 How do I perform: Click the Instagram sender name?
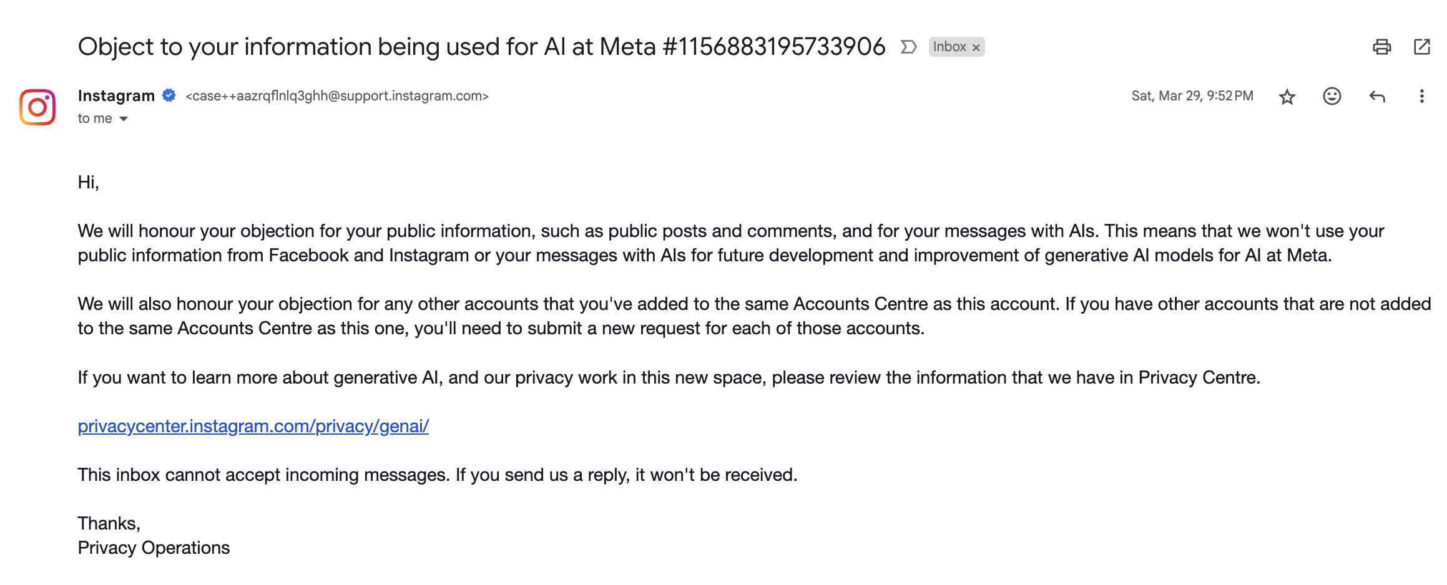pyautogui.click(x=116, y=95)
